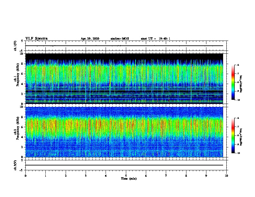Viewport: 255px width, 197px height.
Task: Click the "5" tick on ch.1(V) axis
Action: [22, 41]
